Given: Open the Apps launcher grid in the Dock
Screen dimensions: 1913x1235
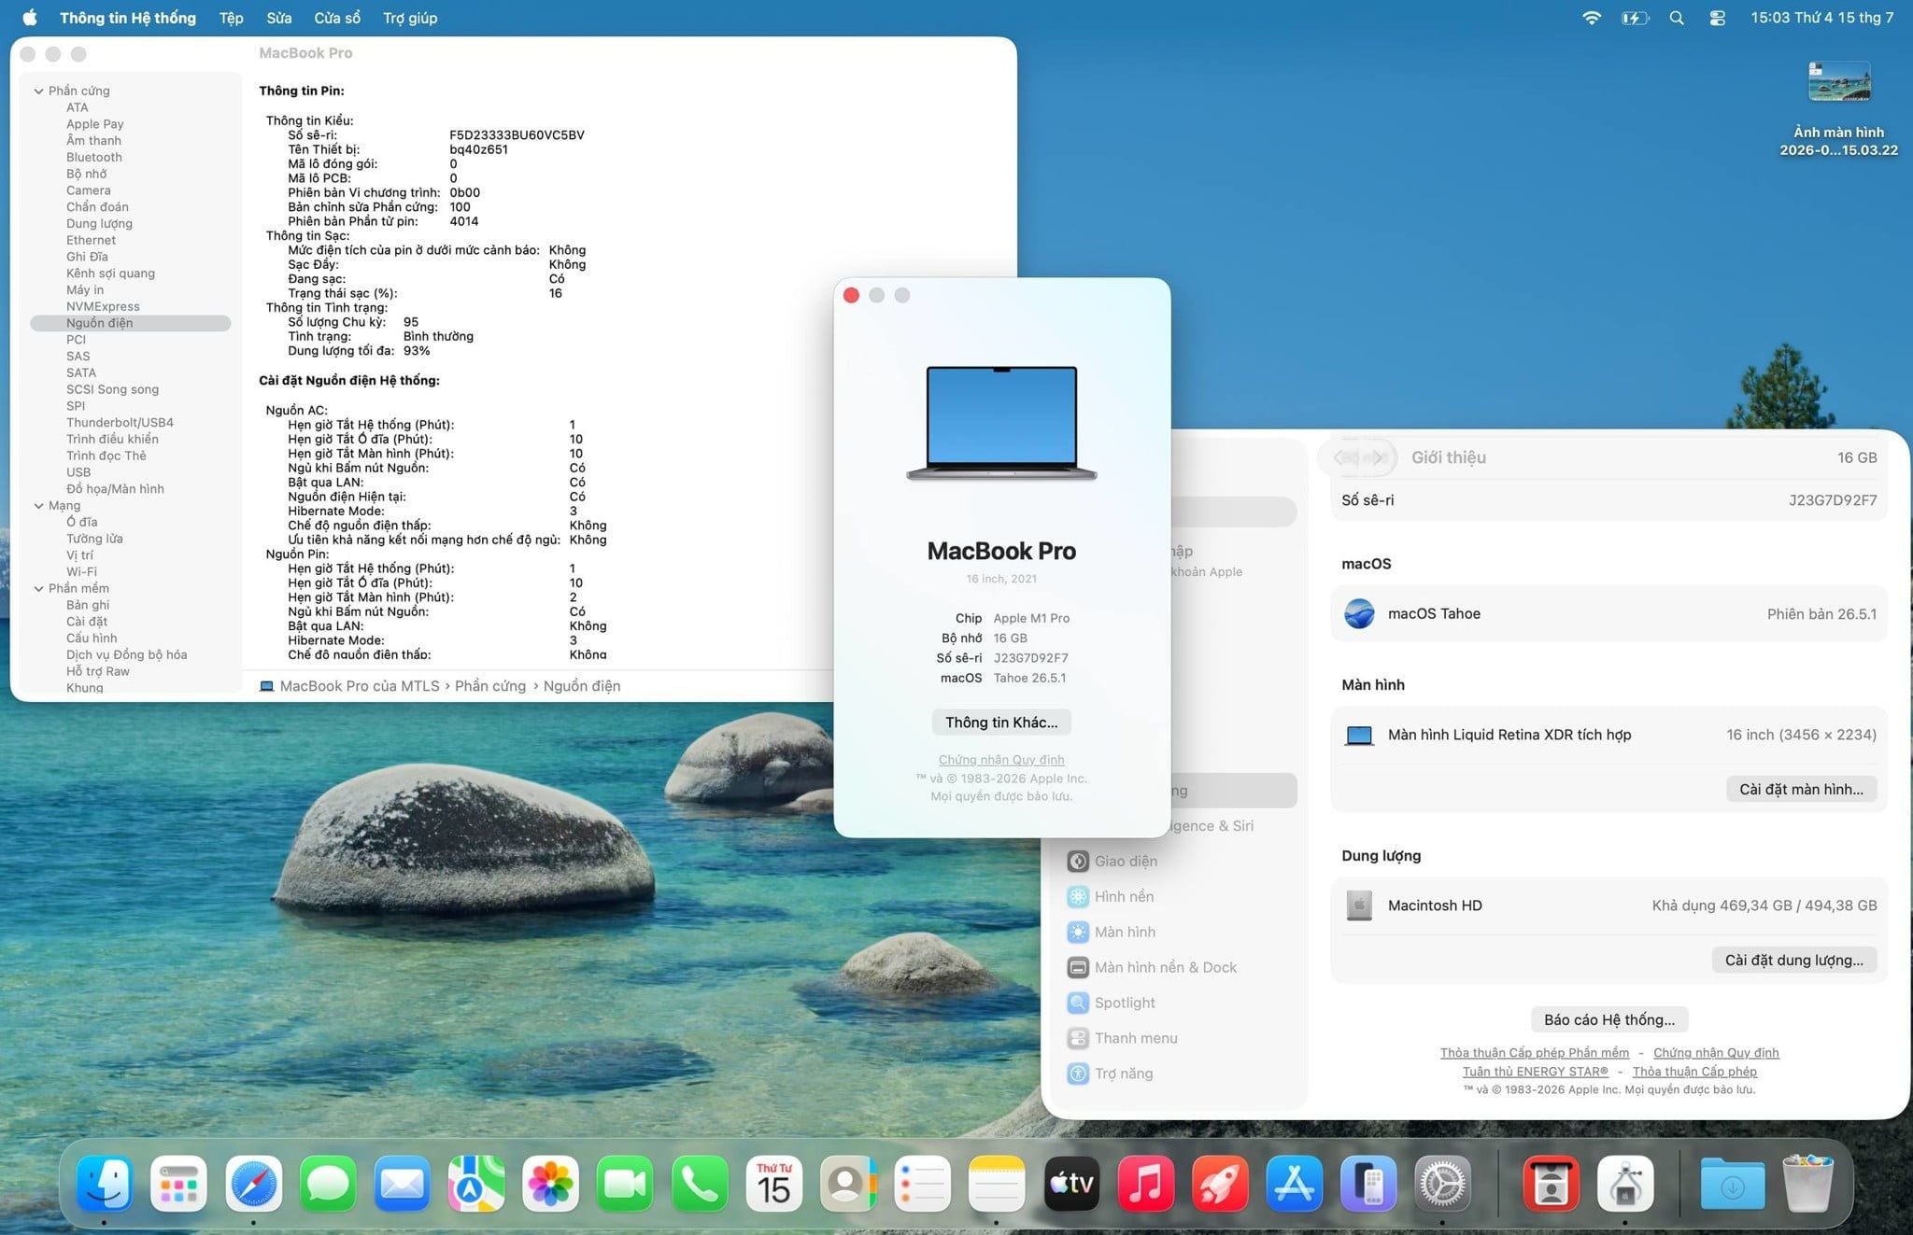Looking at the screenshot, I should (178, 1184).
